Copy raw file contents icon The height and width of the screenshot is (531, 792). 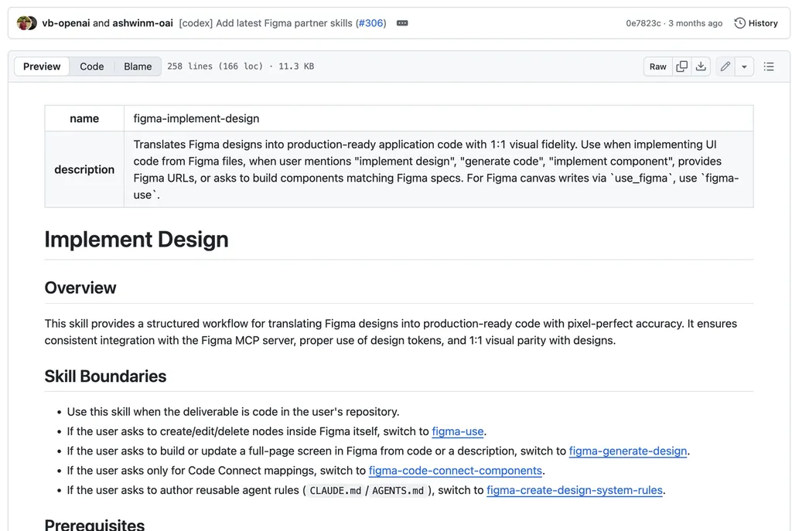(682, 66)
